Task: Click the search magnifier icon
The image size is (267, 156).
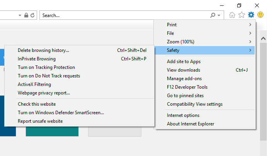Action: (x=213, y=15)
